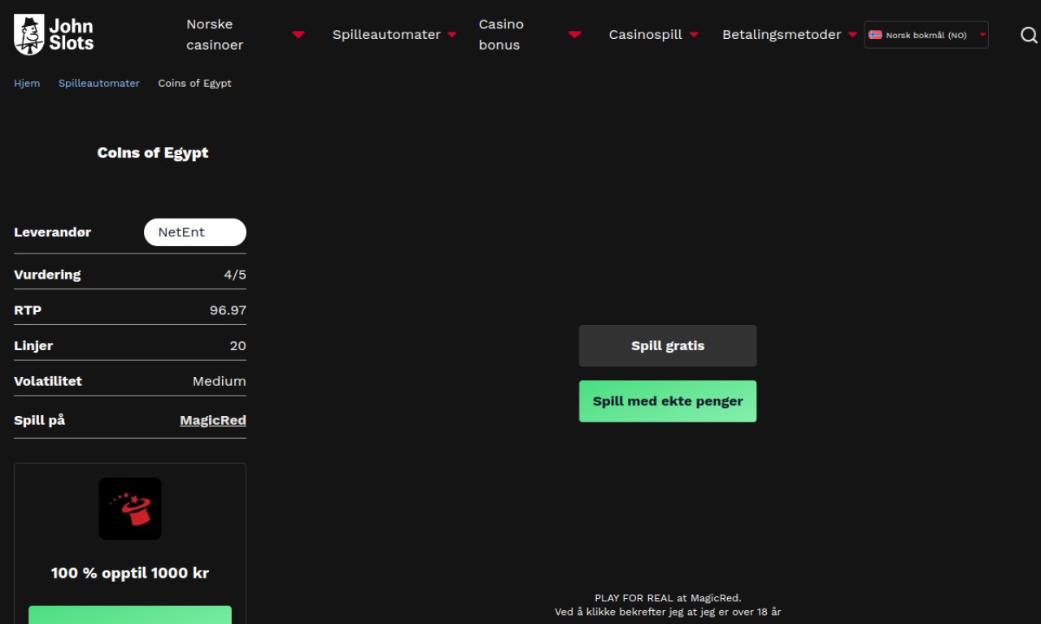The height and width of the screenshot is (624, 1041).
Task: Click the Leverandør label
Action: (x=53, y=232)
